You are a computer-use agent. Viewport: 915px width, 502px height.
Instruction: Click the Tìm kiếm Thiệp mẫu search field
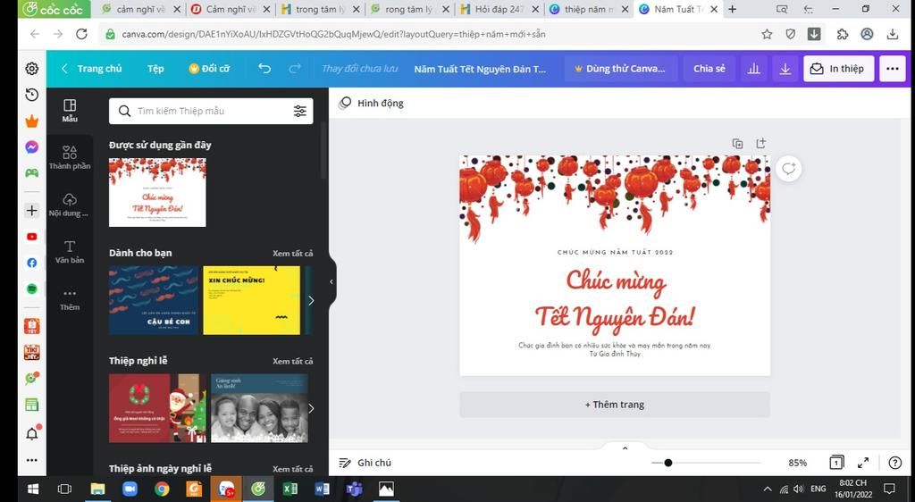pos(211,111)
